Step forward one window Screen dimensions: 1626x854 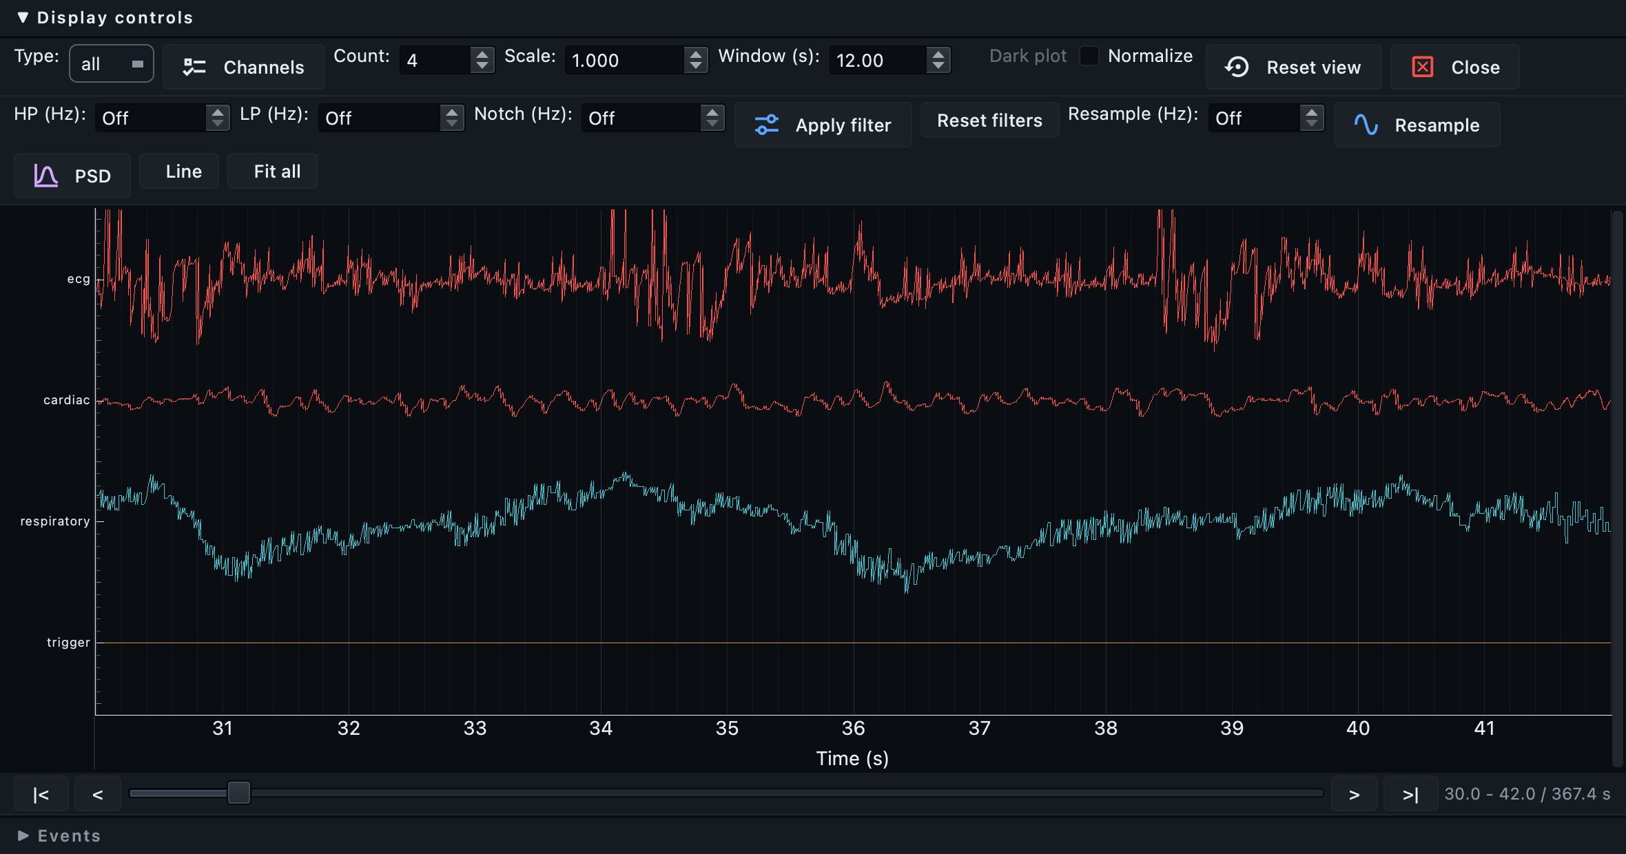click(1355, 794)
